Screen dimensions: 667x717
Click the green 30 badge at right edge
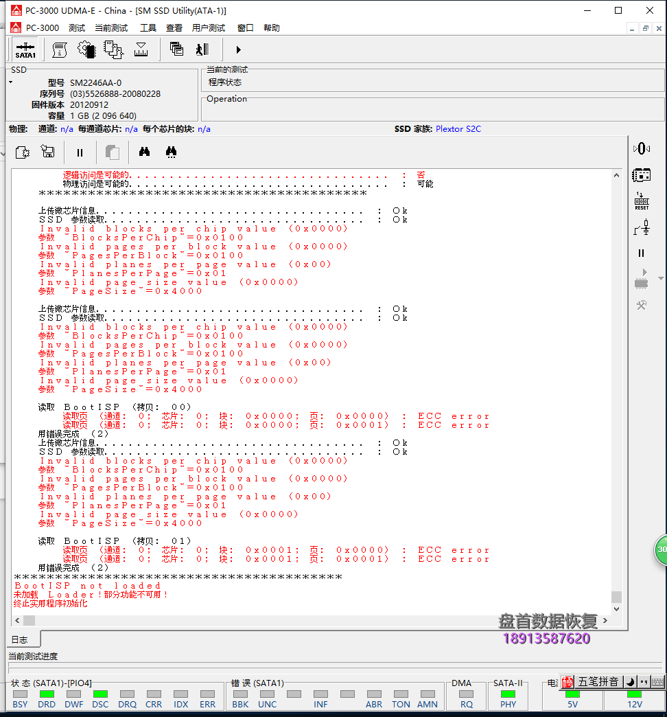[x=661, y=549]
